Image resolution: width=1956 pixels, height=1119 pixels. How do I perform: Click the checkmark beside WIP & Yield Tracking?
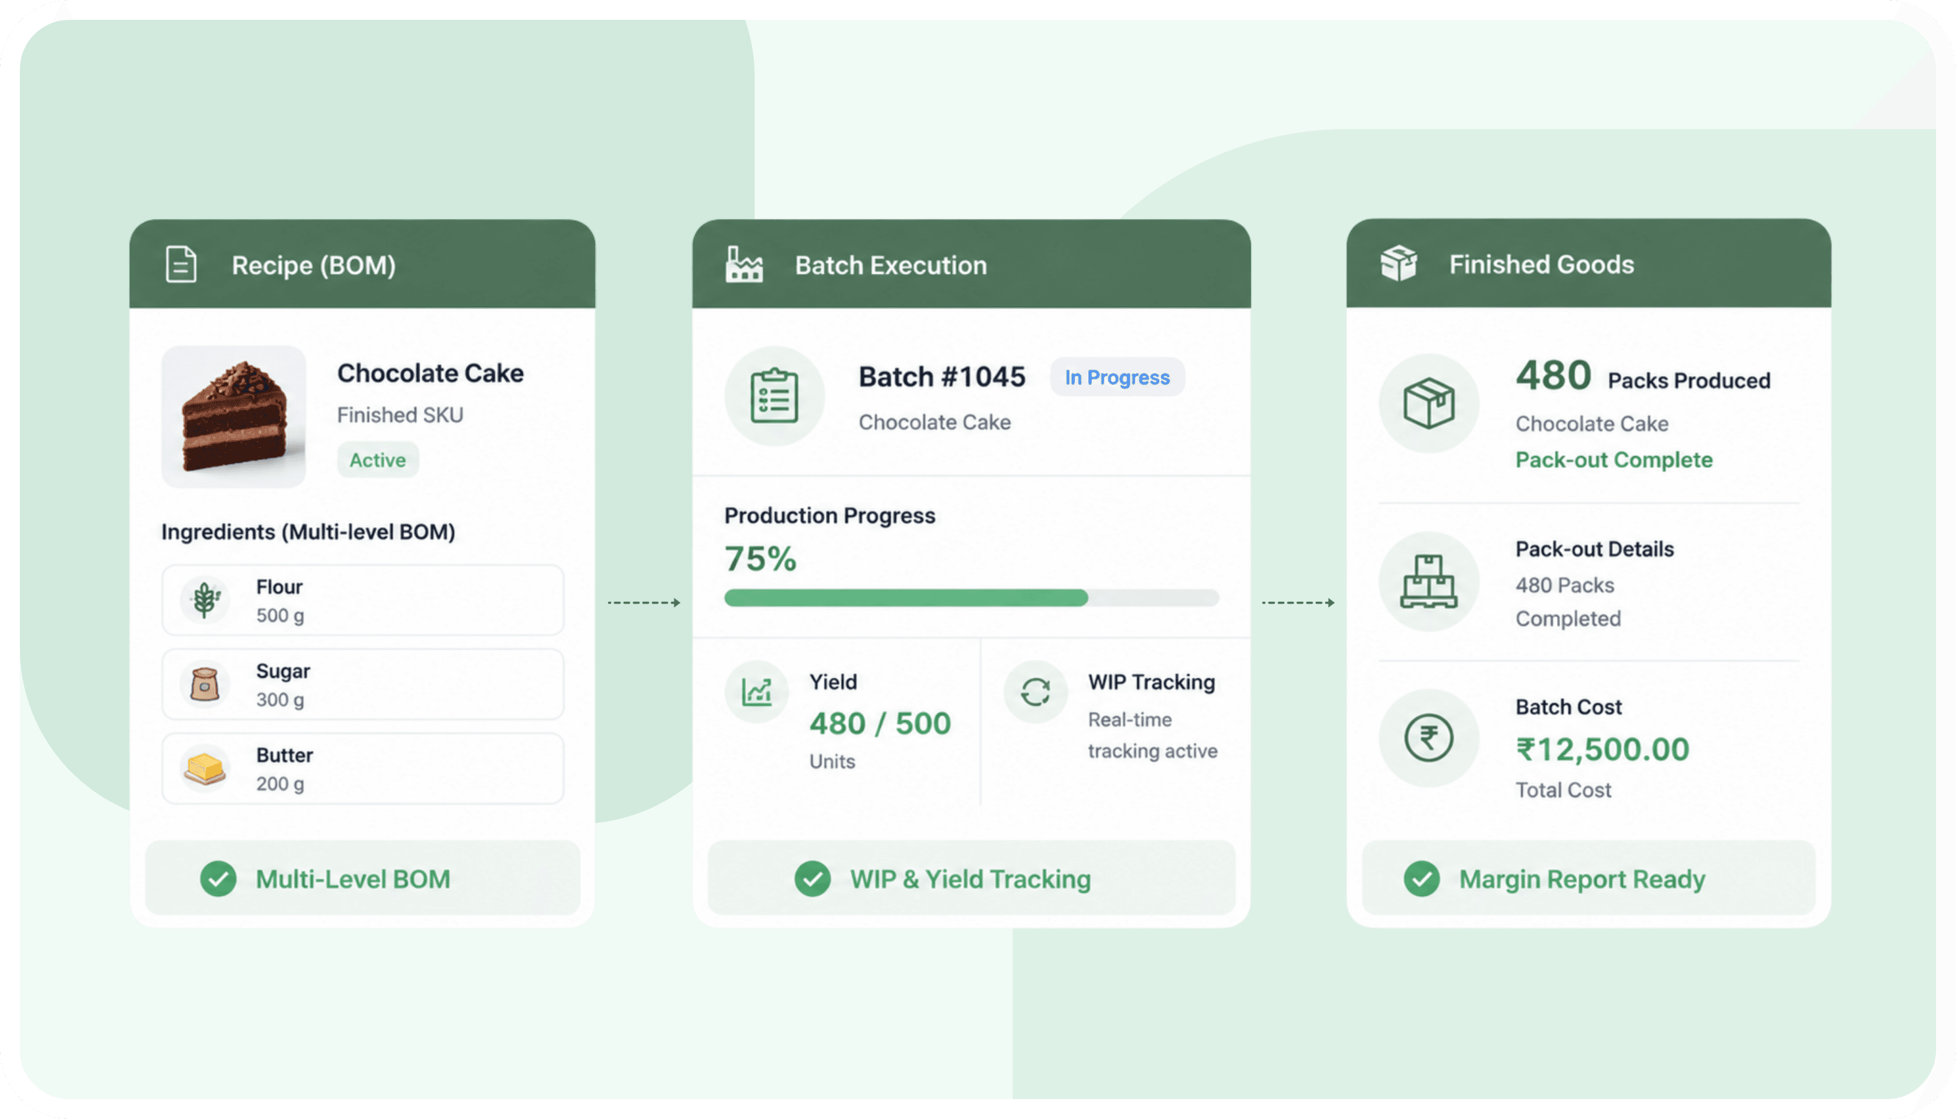813,878
